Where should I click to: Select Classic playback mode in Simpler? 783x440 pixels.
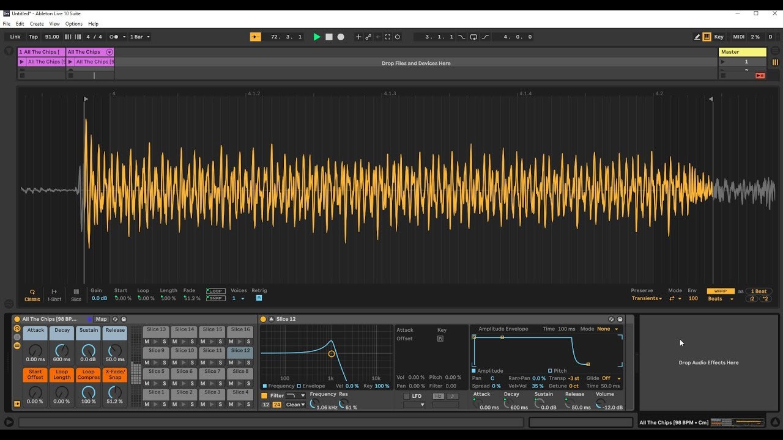tap(32, 295)
